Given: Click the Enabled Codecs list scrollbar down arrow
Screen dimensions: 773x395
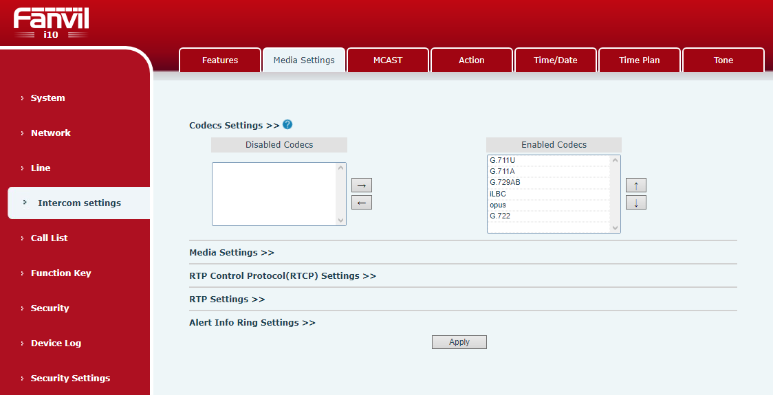Looking at the screenshot, I should 615,227.
